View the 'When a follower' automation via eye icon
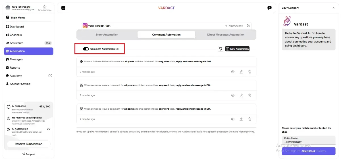 (x=233, y=72)
